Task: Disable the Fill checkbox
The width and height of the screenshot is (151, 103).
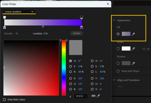Action: (x=118, y=34)
